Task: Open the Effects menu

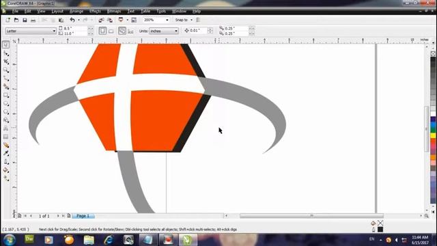Action: [x=95, y=11]
